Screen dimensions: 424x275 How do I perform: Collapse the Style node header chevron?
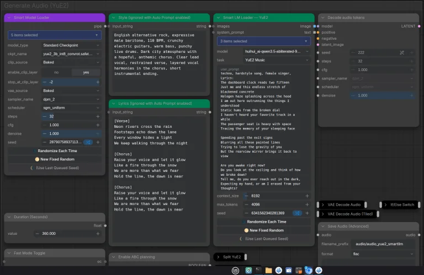pyautogui.click(x=114, y=18)
